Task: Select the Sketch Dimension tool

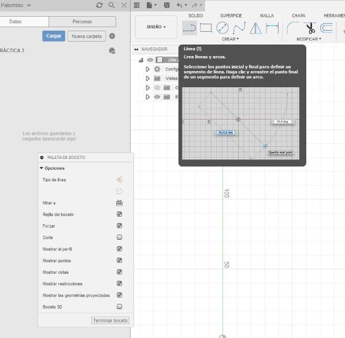Action: click(x=272, y=28)
